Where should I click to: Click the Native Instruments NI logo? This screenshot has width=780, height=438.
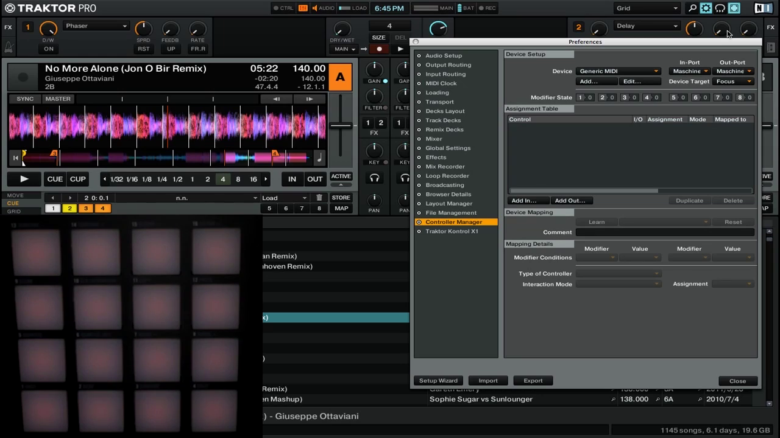click(x=763, y=8)
